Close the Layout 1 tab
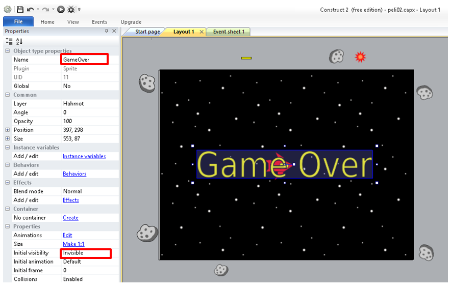The width and height of the screenshot is (451, 289). pyautogui.click(x=202, y=32)
